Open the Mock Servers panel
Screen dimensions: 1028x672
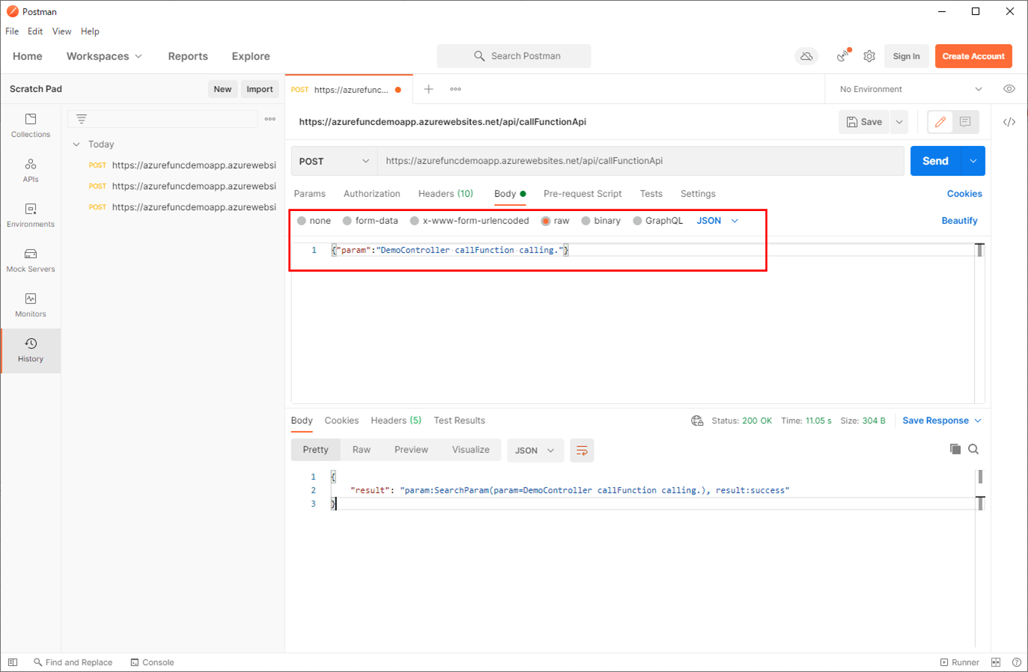(x=31, y=260)
